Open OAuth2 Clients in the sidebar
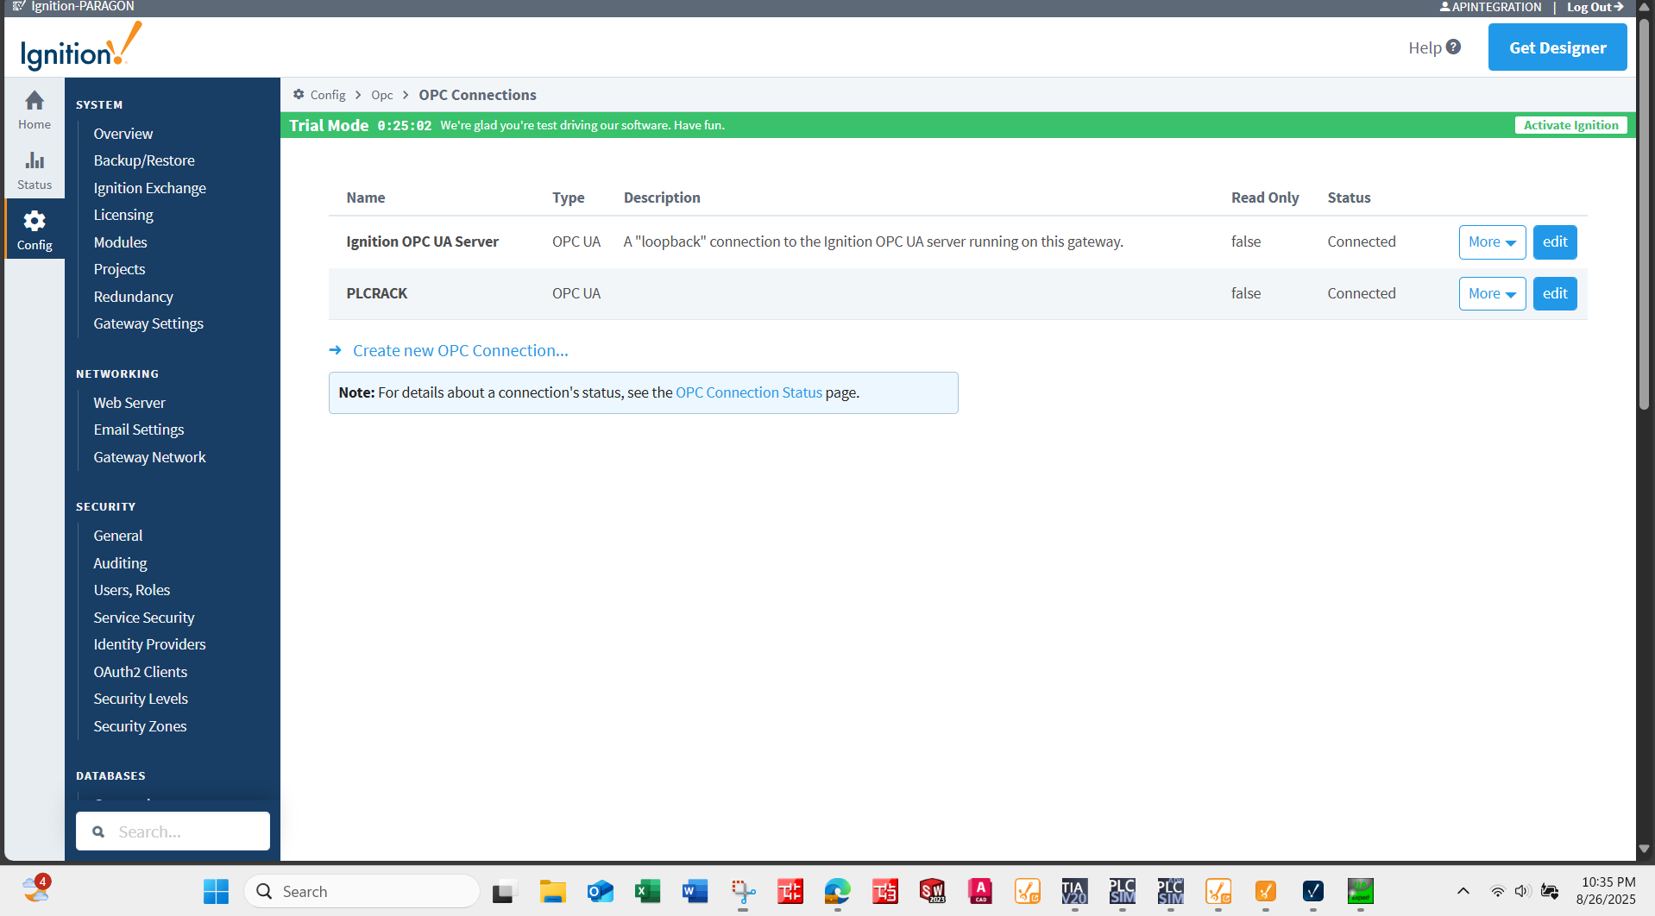This screenshot has height=916, width=1655. click(141, 672)
